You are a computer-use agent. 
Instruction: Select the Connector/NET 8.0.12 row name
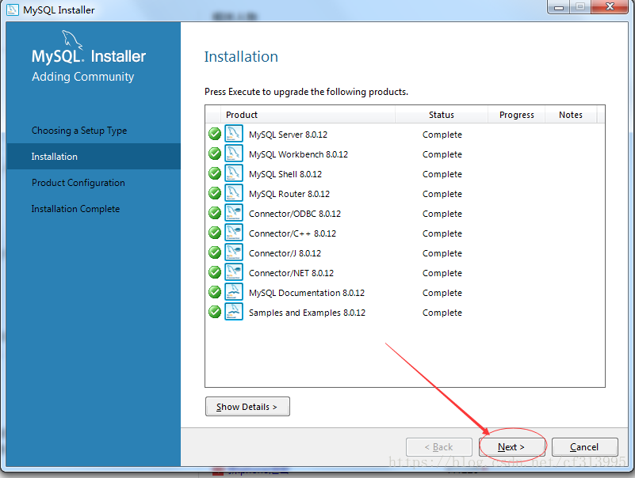pyautogui.click(x=291, y=273)
